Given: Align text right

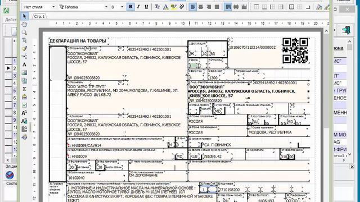Looking at the screenshot, I should [x=209, y=7].
